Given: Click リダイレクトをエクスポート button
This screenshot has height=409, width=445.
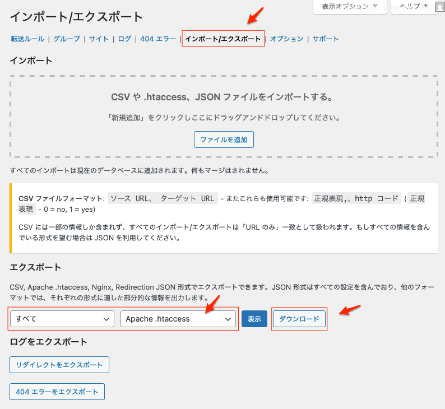Looking at the screenshot, I should pyautogui.click(x=59, y=365).
